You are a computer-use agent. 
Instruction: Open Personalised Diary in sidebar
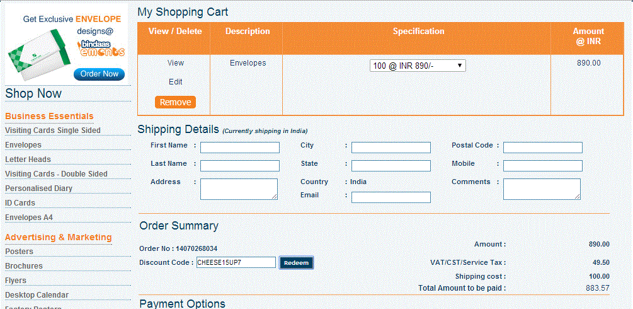(x=39, y=189)
